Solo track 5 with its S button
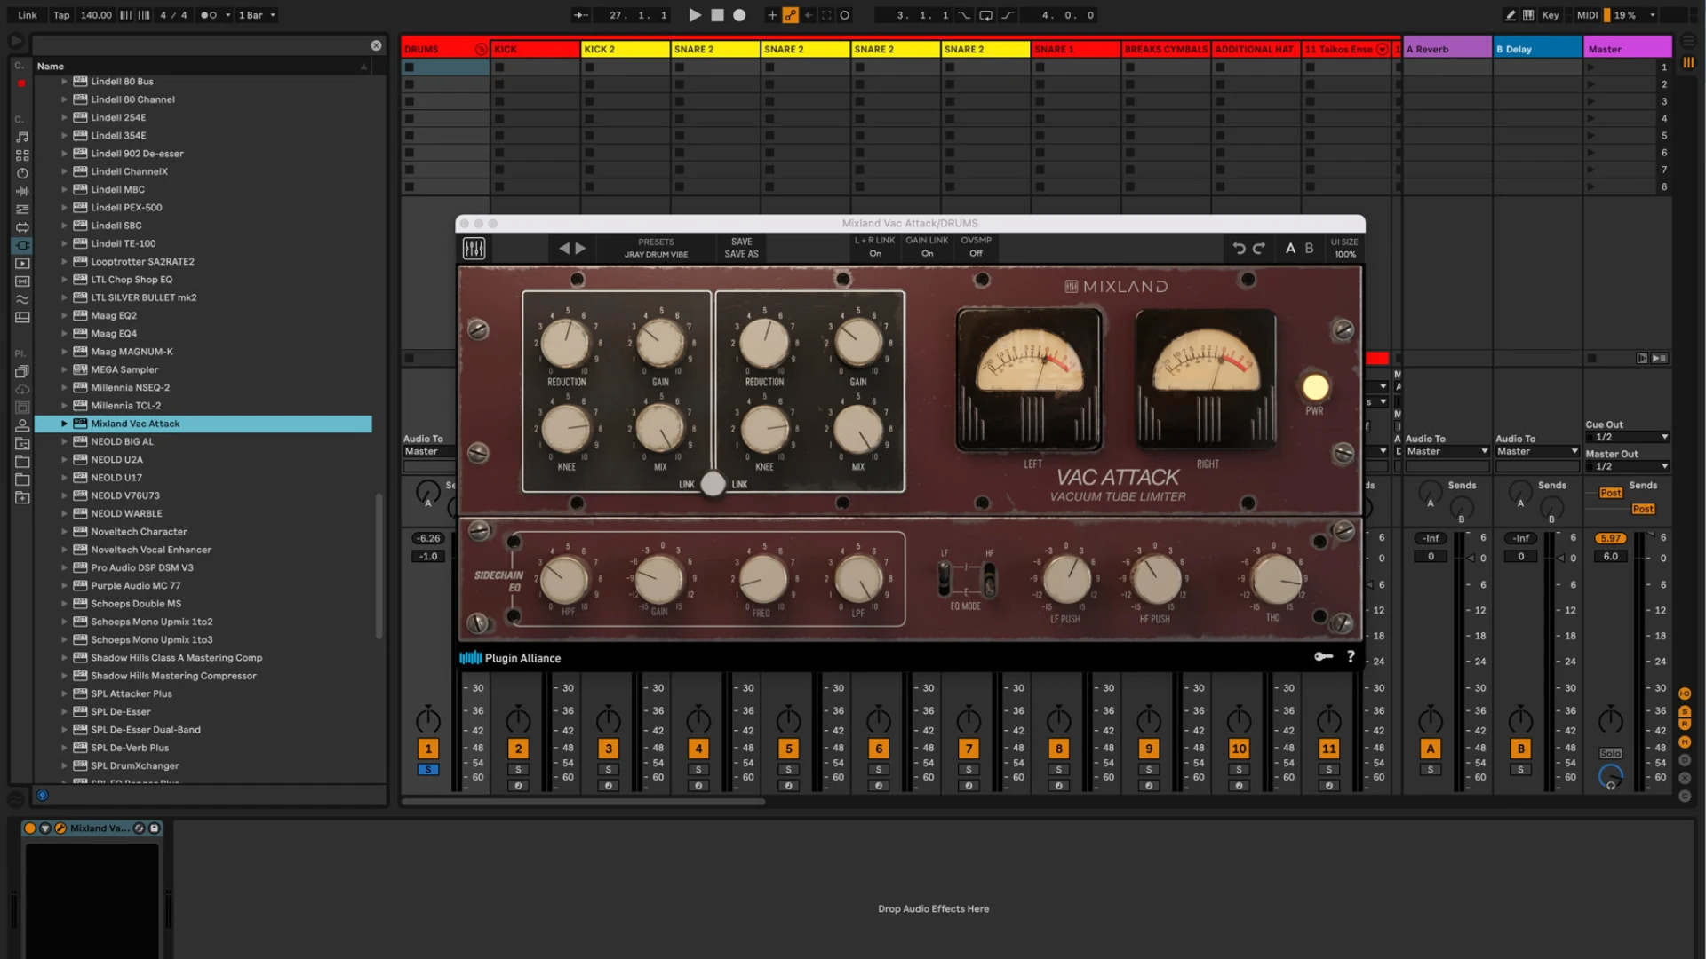This screenshot has width=1706, height=959. 788,770
